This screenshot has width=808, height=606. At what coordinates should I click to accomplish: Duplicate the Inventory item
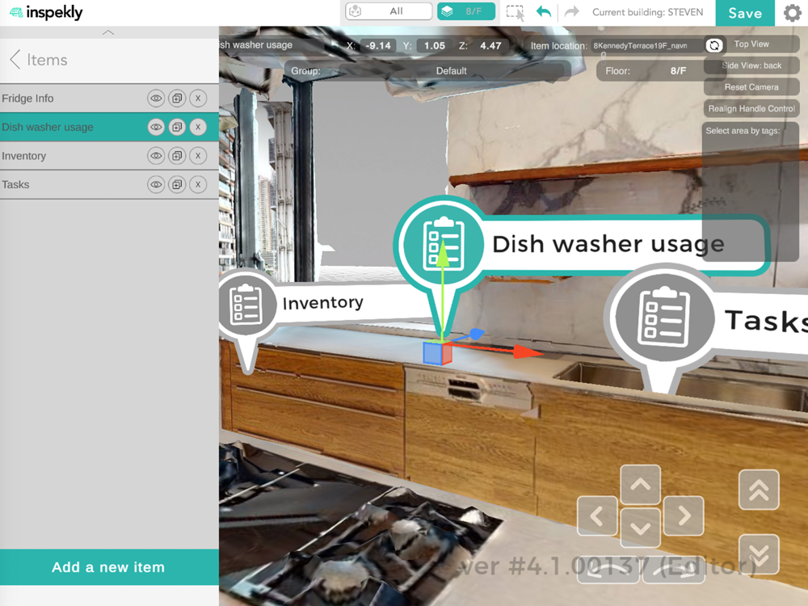177,156
